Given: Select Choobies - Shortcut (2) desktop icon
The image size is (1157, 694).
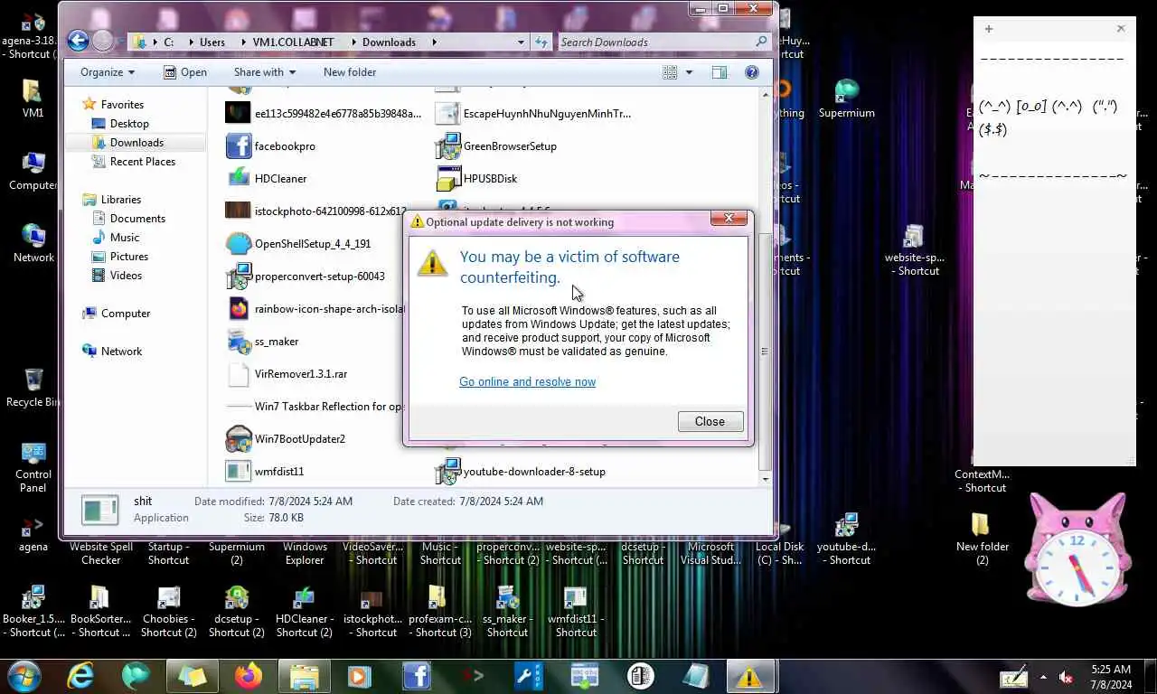Looking at the screenshot, I should click(x=169, y=612).
